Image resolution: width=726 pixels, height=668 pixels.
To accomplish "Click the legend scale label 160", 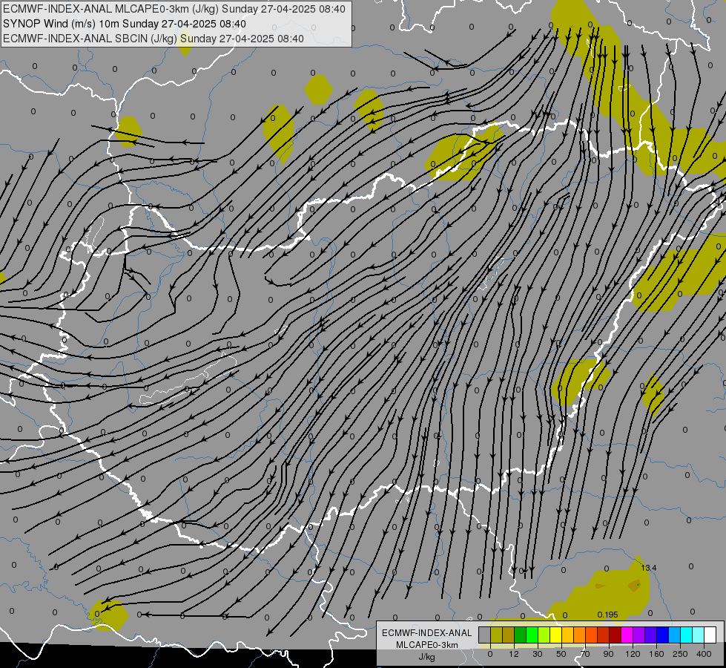I will pyautogui.click(x=656, y=654).
